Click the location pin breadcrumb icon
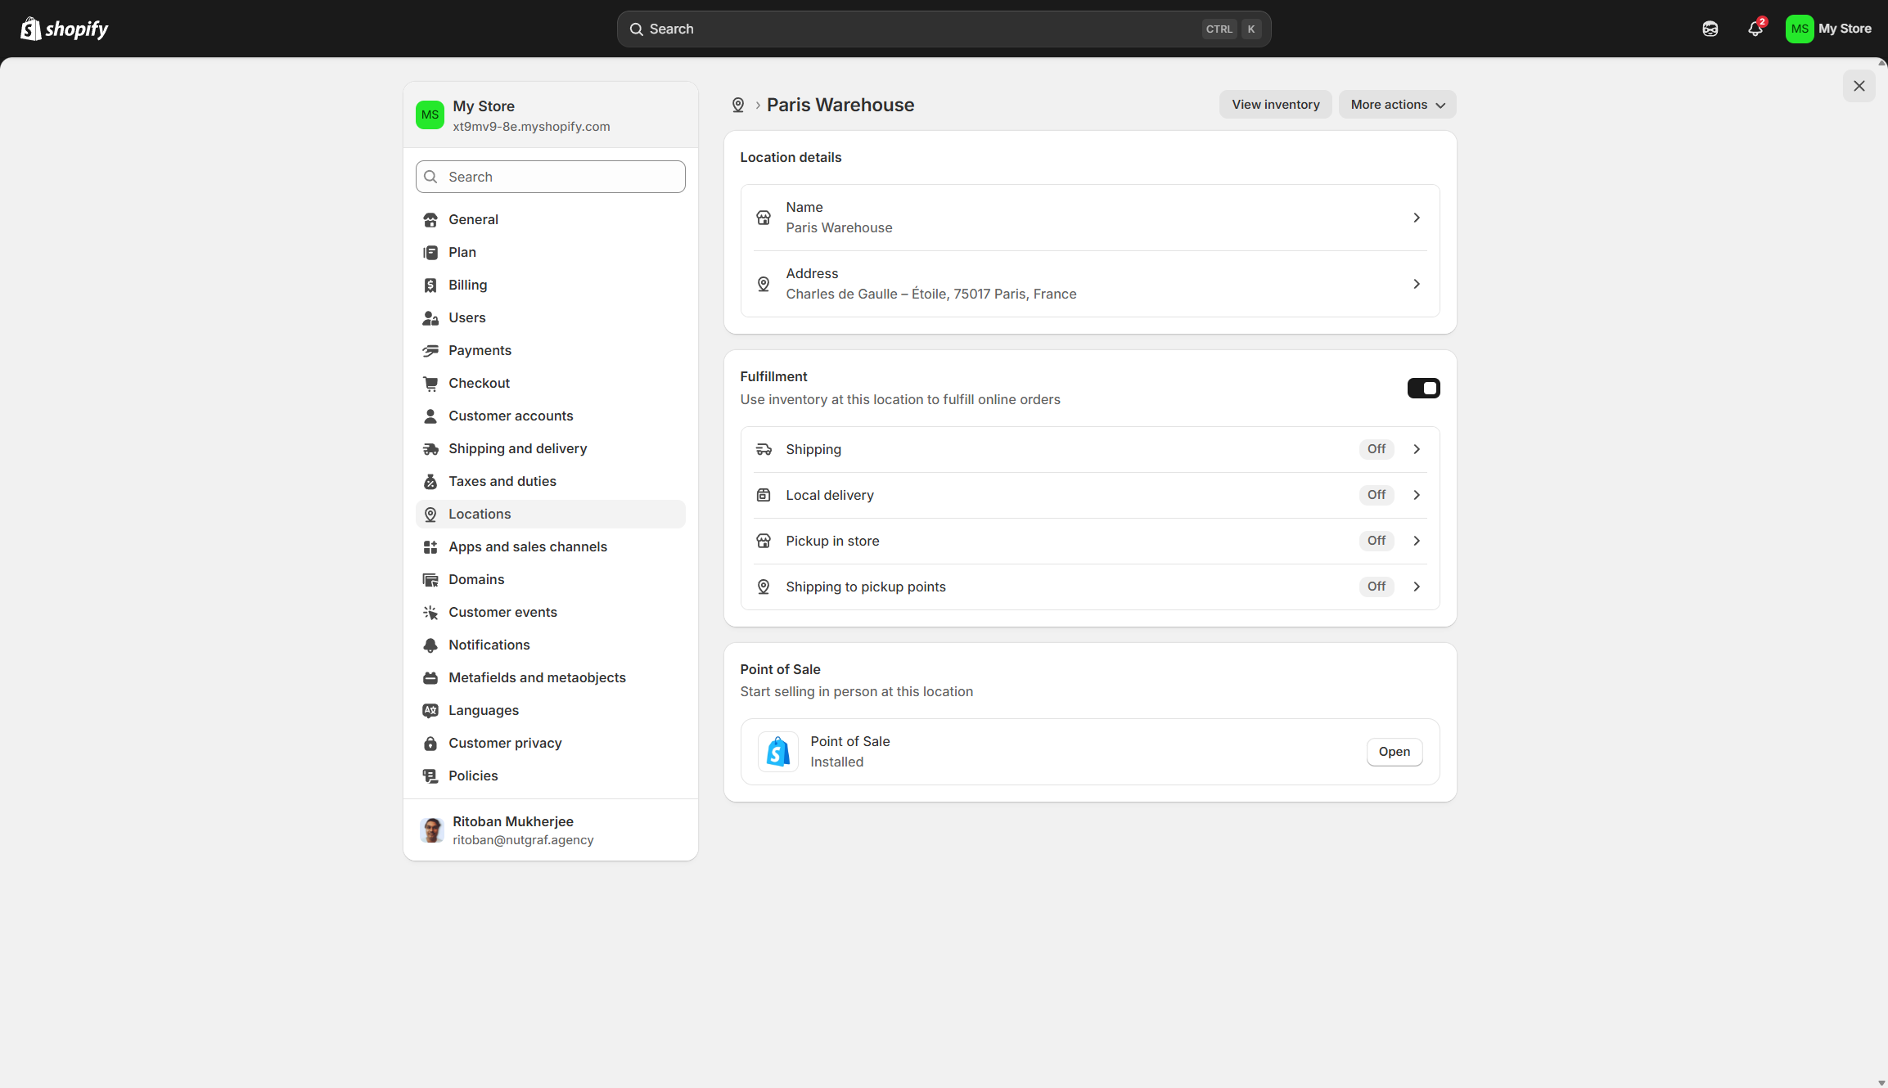This screenshot has height=1088, width=1888. [x=738, y=105]
